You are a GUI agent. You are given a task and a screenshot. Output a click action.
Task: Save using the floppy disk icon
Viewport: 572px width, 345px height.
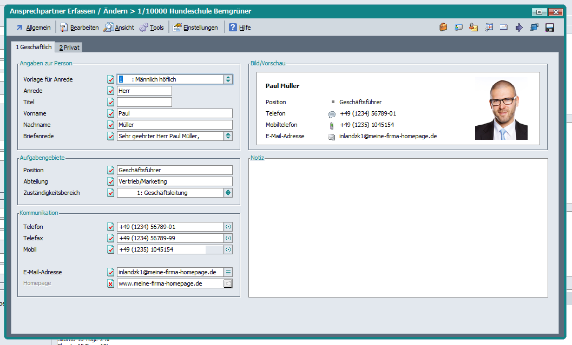click(550, 28)
